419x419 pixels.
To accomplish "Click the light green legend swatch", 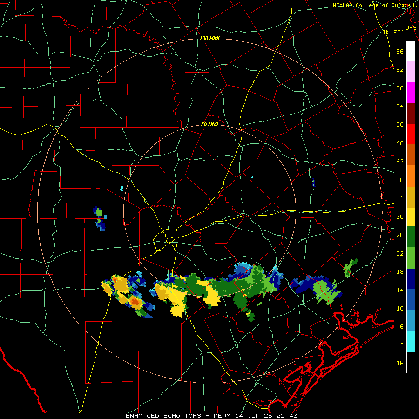I will click(x=411, y=258).
